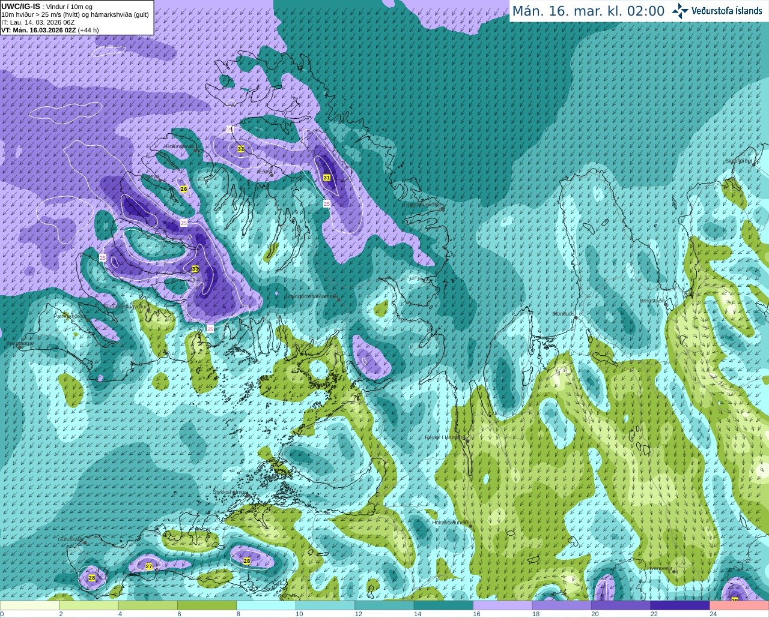This screenshot has height=618, width=769.
Task: Click the 28 gust marker east of marker 27
Action: click(x=247, y=561)
